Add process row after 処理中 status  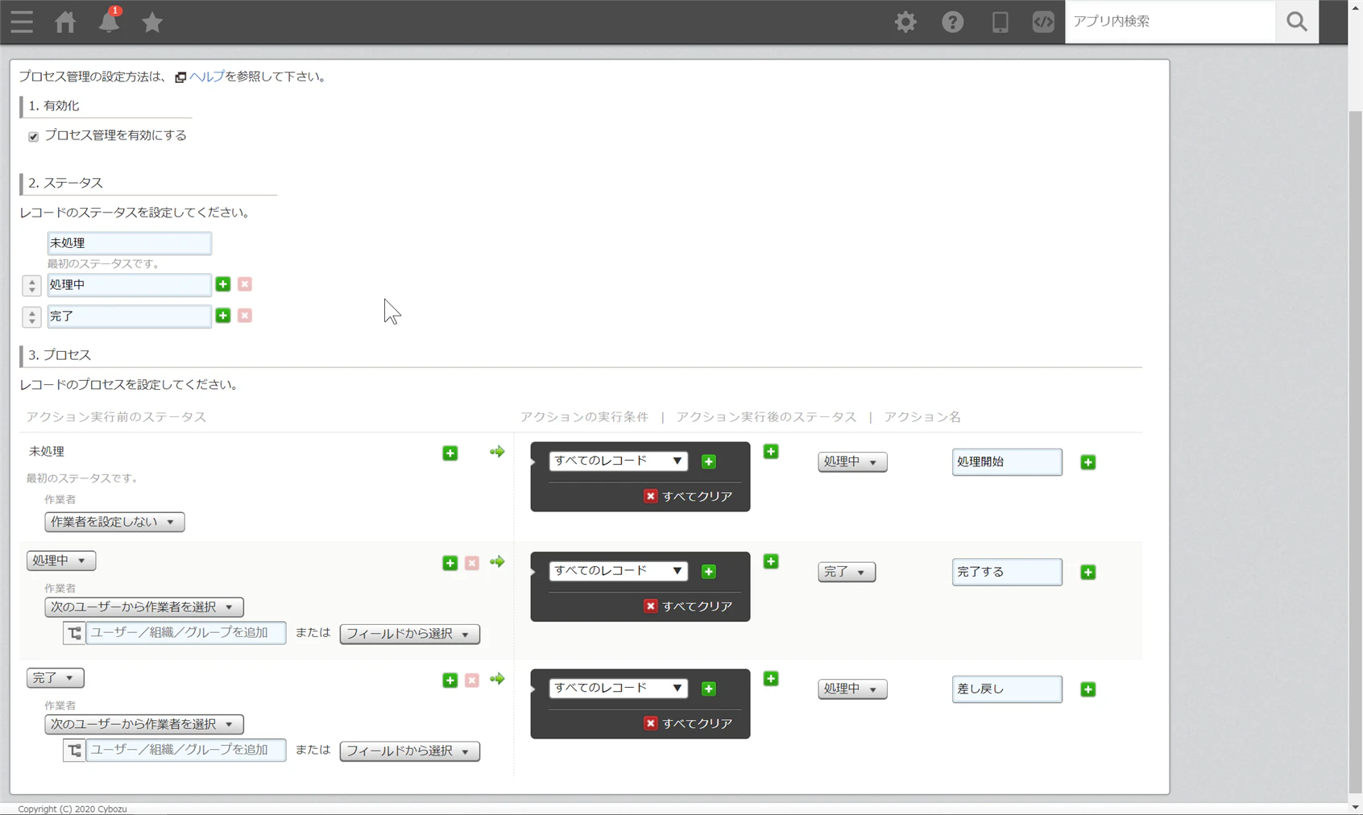[450, 563]
